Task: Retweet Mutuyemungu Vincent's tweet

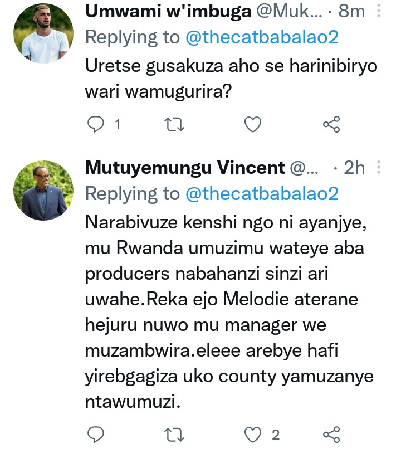Action: click(175, 435)
